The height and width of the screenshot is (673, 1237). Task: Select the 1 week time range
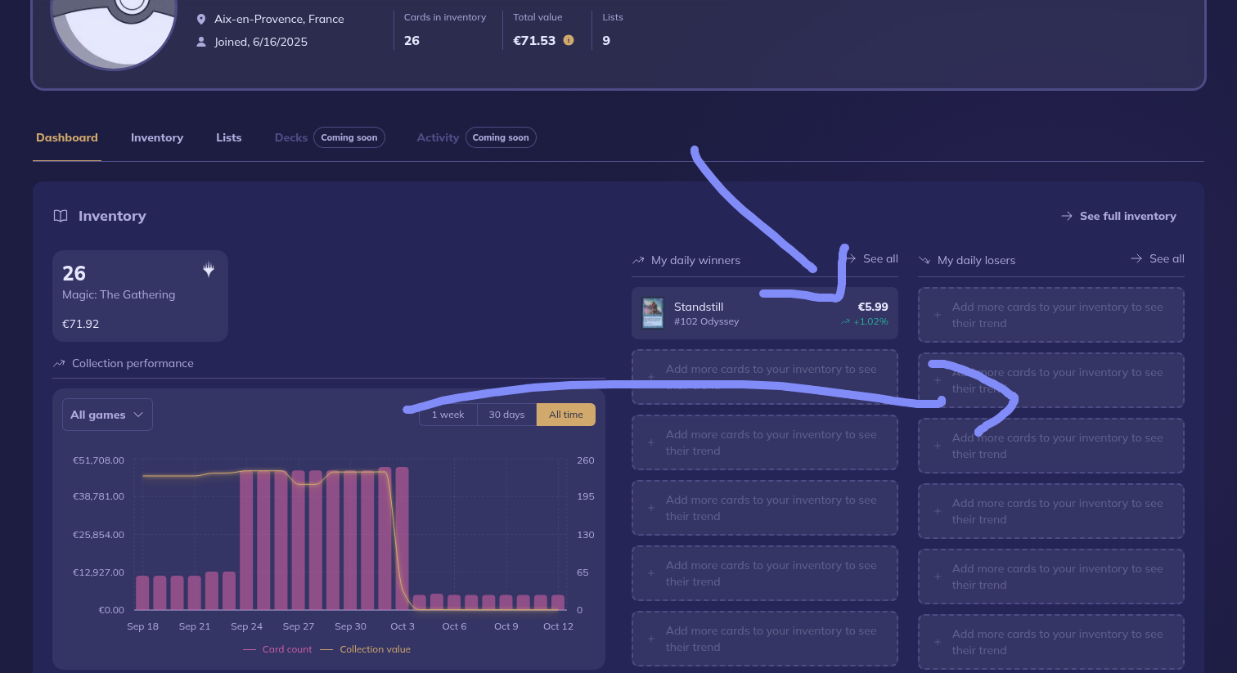coord(448,415)
